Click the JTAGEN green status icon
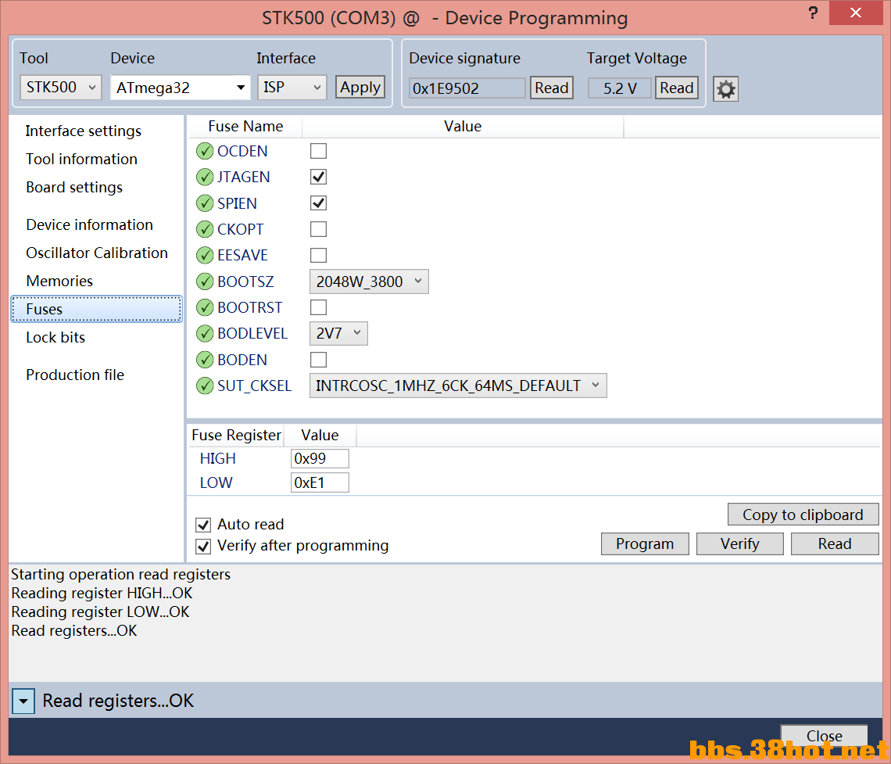This screenshot has width=891, height=764. point(205,178)
